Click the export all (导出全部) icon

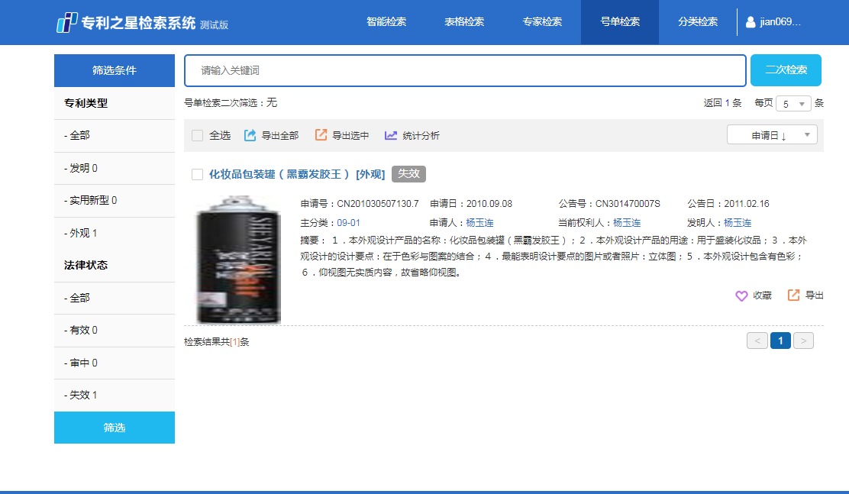250,135
